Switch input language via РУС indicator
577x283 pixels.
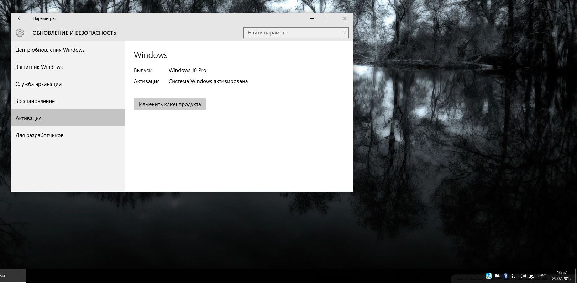point(542,276)
